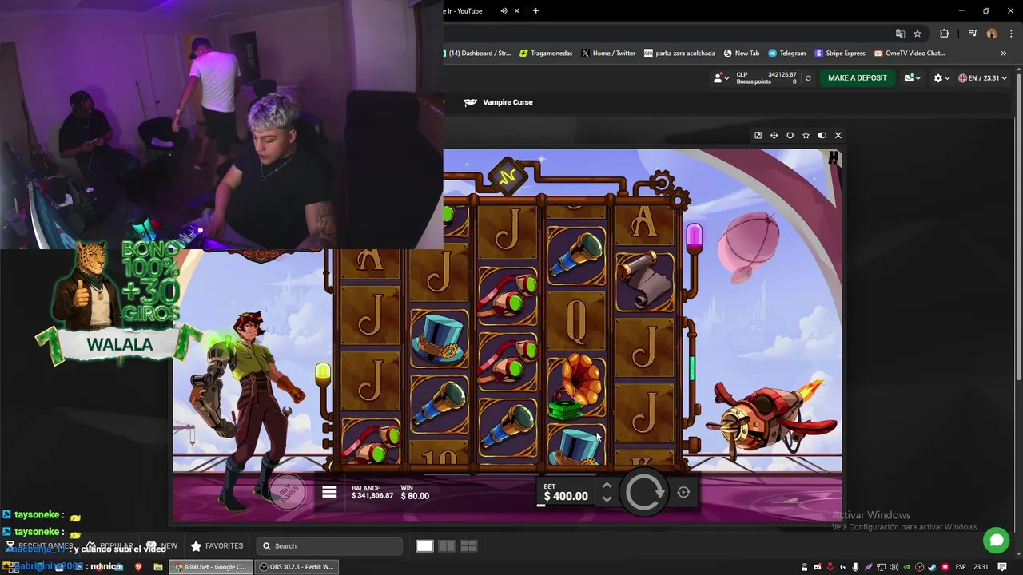Open parka zara acolchada bookmark
This screenshot has height=575, width=1023.
(679, 54)
